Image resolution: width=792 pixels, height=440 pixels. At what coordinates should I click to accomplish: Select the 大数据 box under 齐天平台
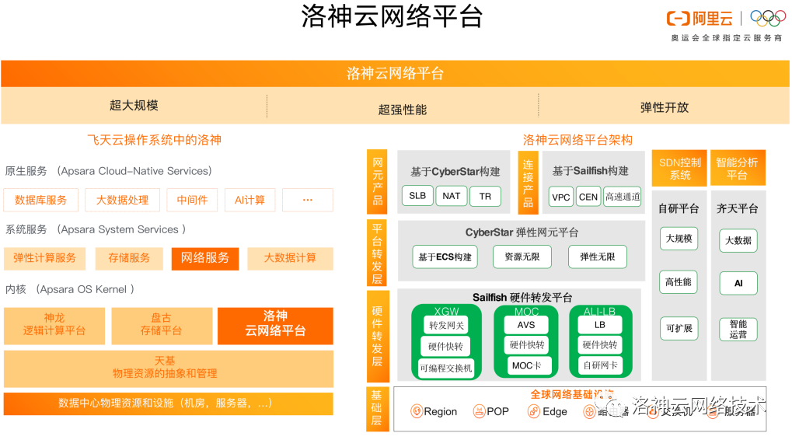pyautogui.click(x=738, y=240)
